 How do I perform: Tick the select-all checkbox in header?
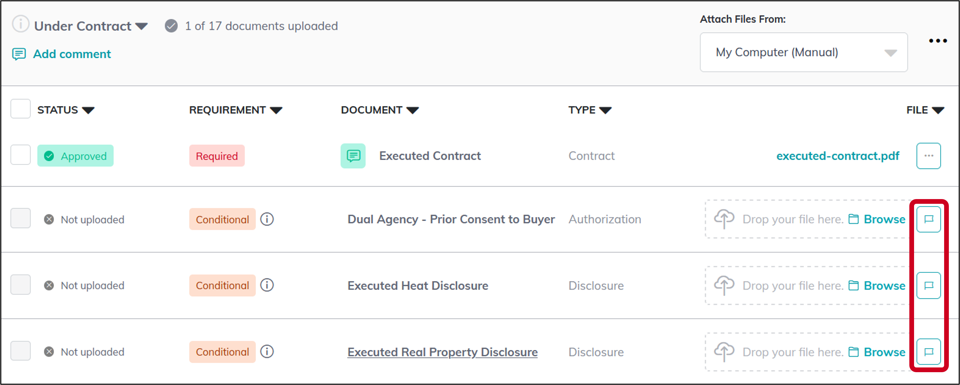pos(21,109)
